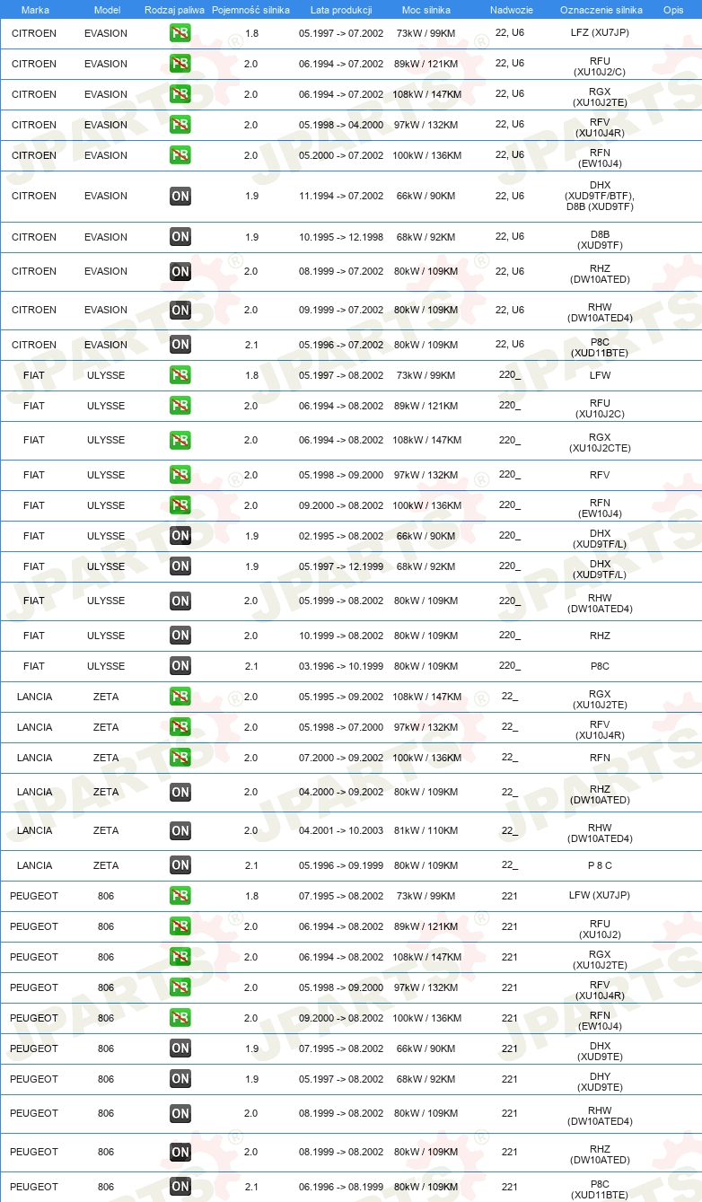Image resolution: width=702 pixels, height=1202 pixels.
Task: Click the Nadwozie column header
Action: tap(511, 9)
